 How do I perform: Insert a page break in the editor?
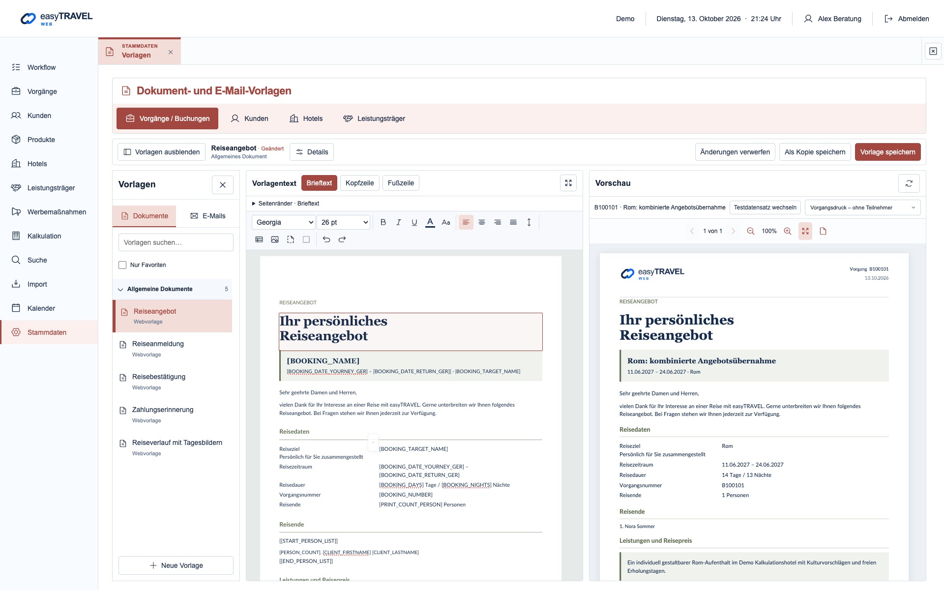291,239
